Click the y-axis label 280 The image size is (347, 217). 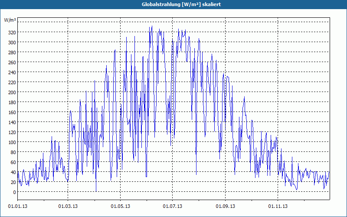pyautogui.click(x=12, y=53)
